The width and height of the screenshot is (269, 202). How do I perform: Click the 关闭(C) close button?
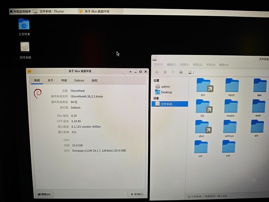click(137, 194)
